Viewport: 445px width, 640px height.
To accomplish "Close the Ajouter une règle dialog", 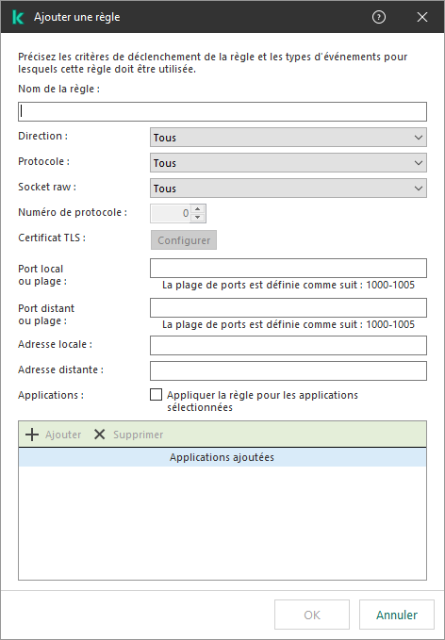I will pyautogui.click(x=422, y=17).
